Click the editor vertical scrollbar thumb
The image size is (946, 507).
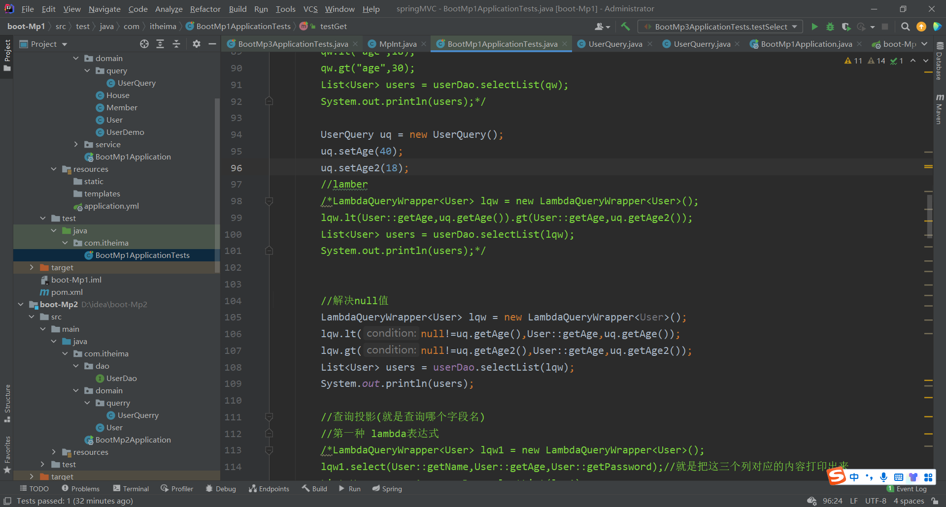[x=930, y=216]
